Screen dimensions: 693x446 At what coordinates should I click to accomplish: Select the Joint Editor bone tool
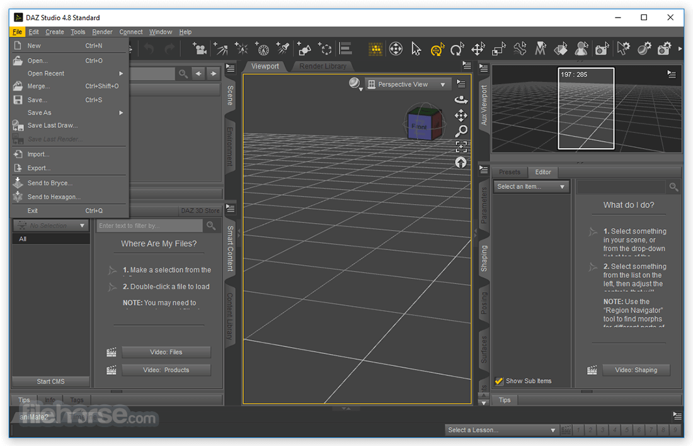pos(520,49)
